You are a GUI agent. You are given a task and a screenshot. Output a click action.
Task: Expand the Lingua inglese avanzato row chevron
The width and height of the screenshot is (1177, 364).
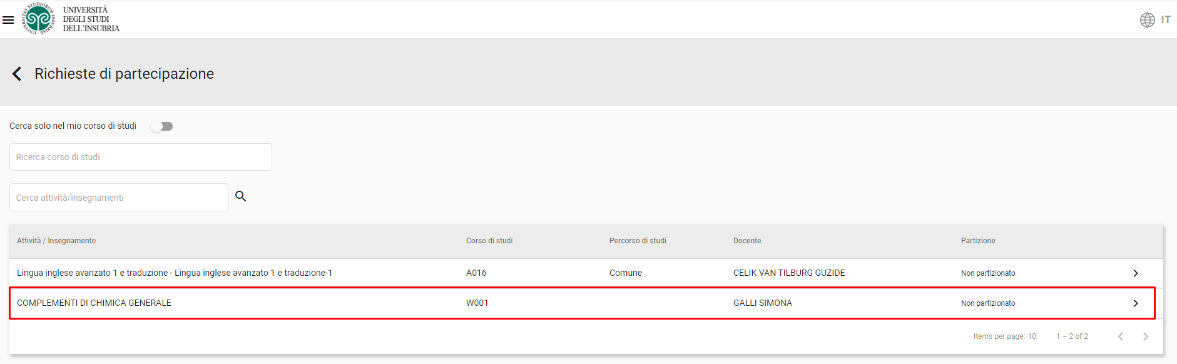click(1135, 273)
